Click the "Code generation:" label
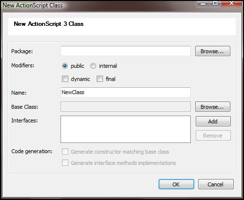The width and height of the screenshot is (244, 200). point(32,151)
